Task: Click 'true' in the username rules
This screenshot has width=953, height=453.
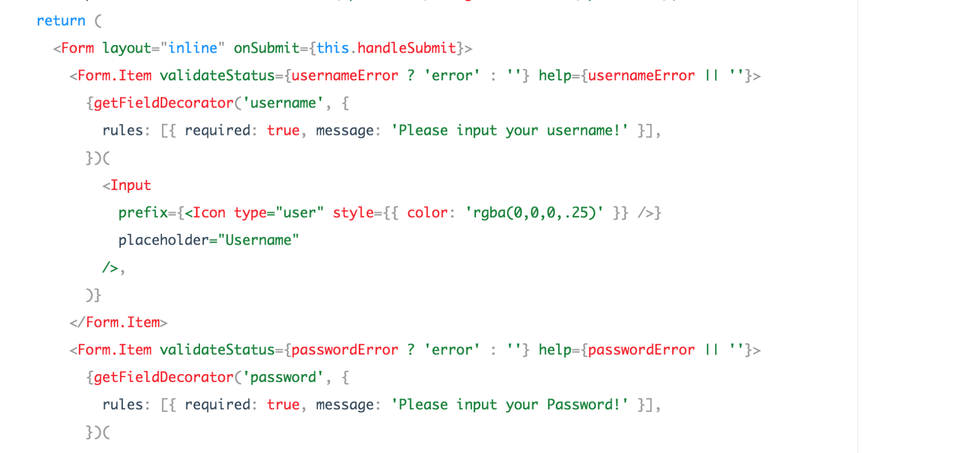Action: point(283,130)
